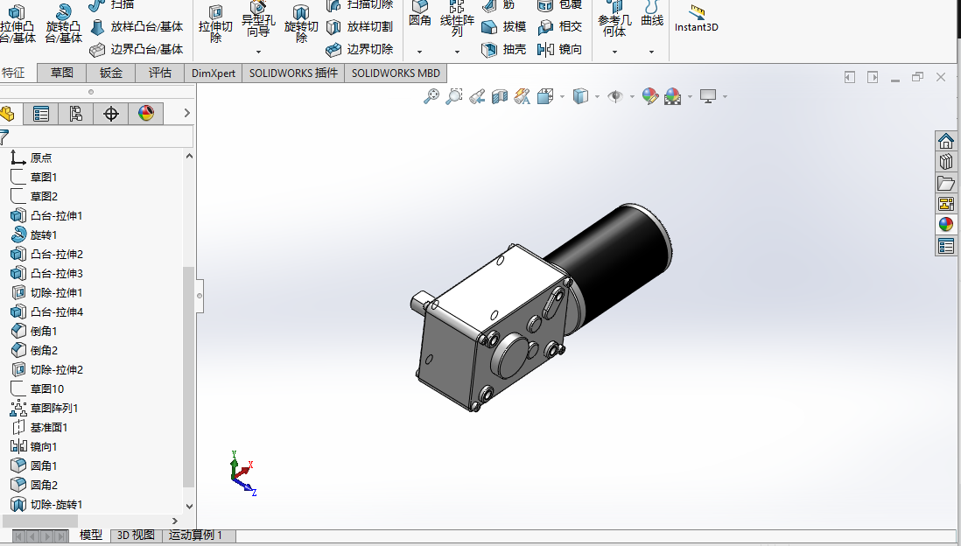Select the 镜向 mirror tool in ribbon

click(559, 49)
